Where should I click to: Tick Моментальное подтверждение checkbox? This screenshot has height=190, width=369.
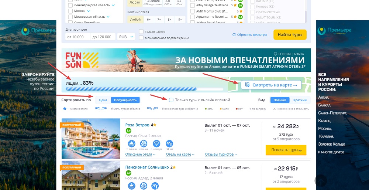[141, 38]
